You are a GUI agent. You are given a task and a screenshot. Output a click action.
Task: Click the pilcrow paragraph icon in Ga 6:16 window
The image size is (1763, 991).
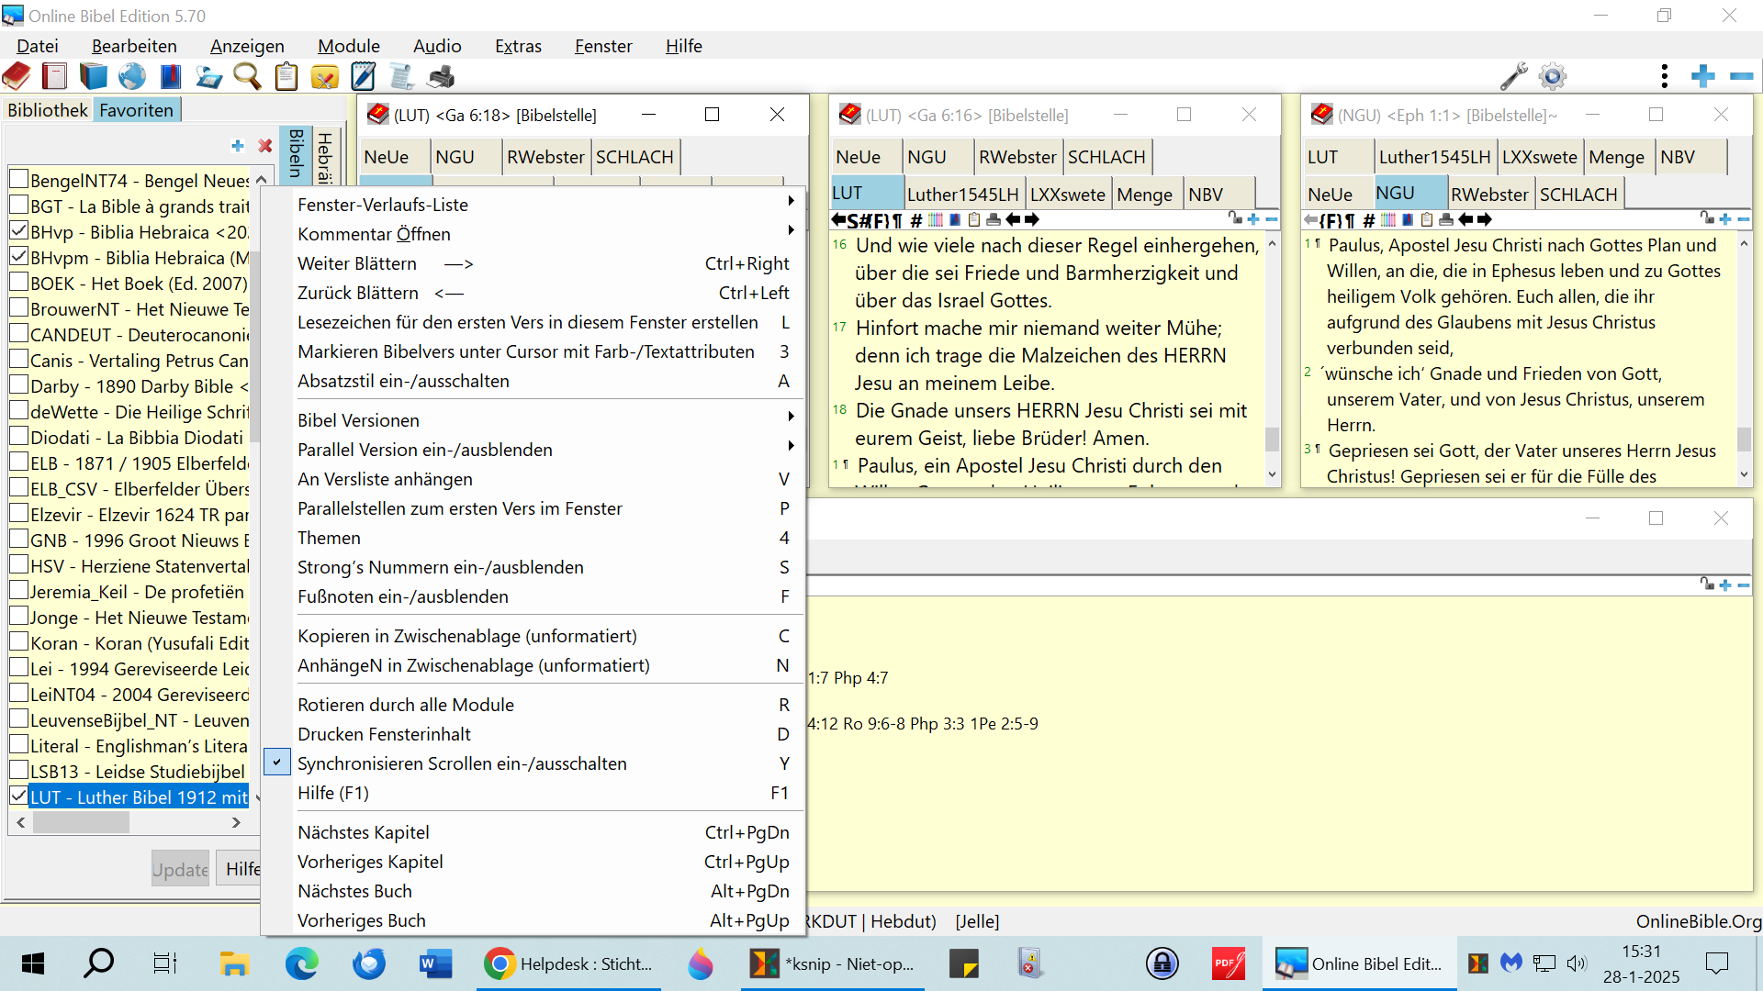(x=897, y=220)
